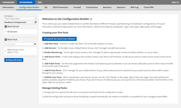This screenshot has width=181, height=108.
Task: Click the 'Creating your first Pack:' heading
Action: pos(55,33)
